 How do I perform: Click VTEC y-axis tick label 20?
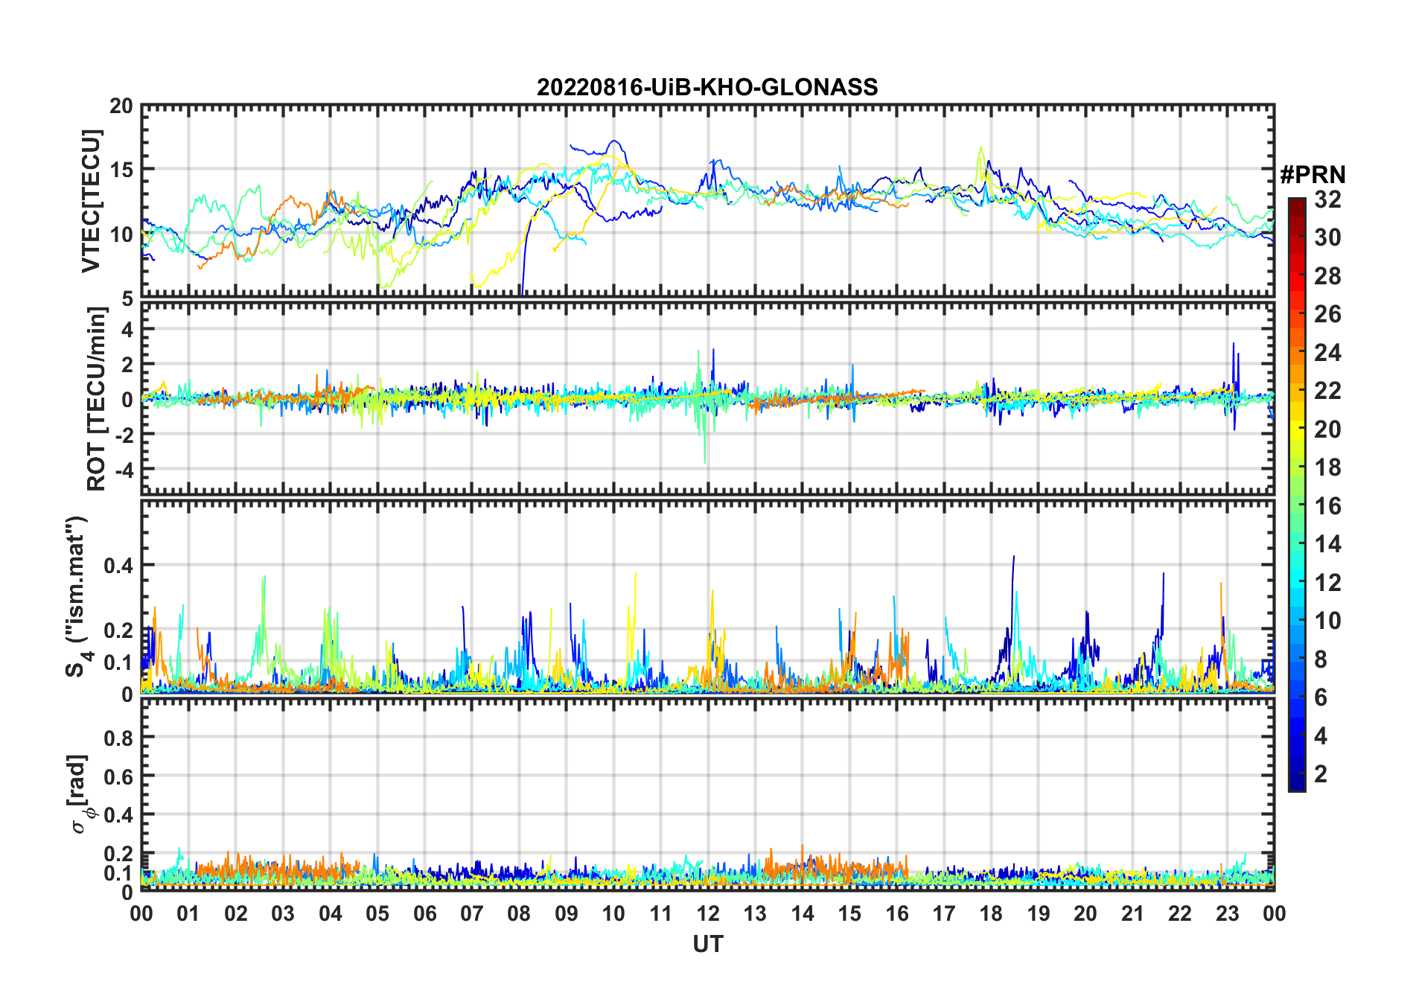point(121,106)
